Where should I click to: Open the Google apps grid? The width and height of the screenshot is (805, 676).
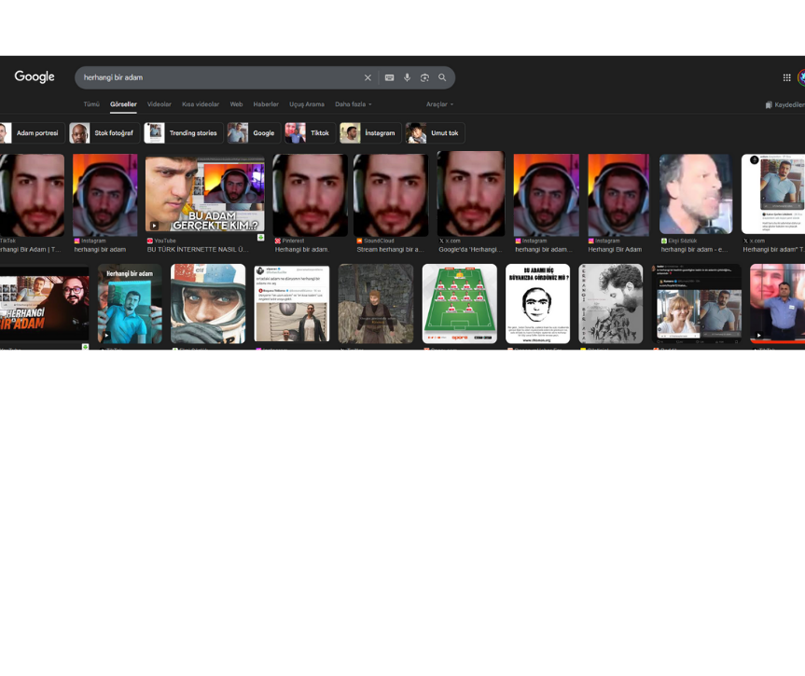(x=786, y=77)
